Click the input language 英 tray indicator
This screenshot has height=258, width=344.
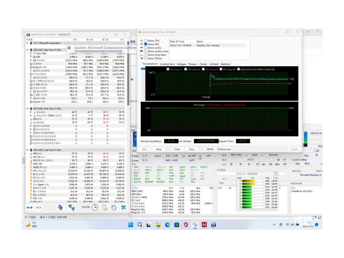281,224
